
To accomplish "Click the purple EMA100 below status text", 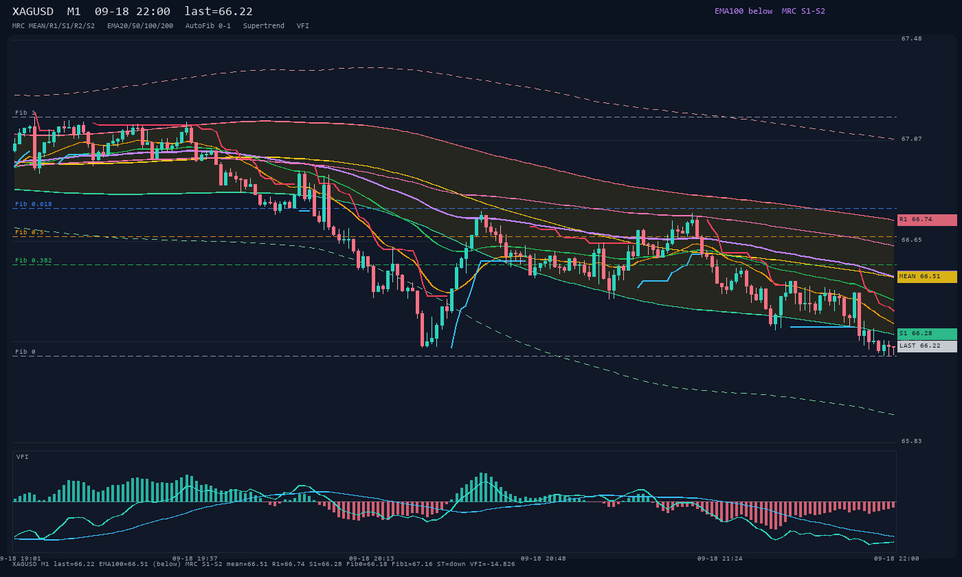I will [x=743, y=11].
